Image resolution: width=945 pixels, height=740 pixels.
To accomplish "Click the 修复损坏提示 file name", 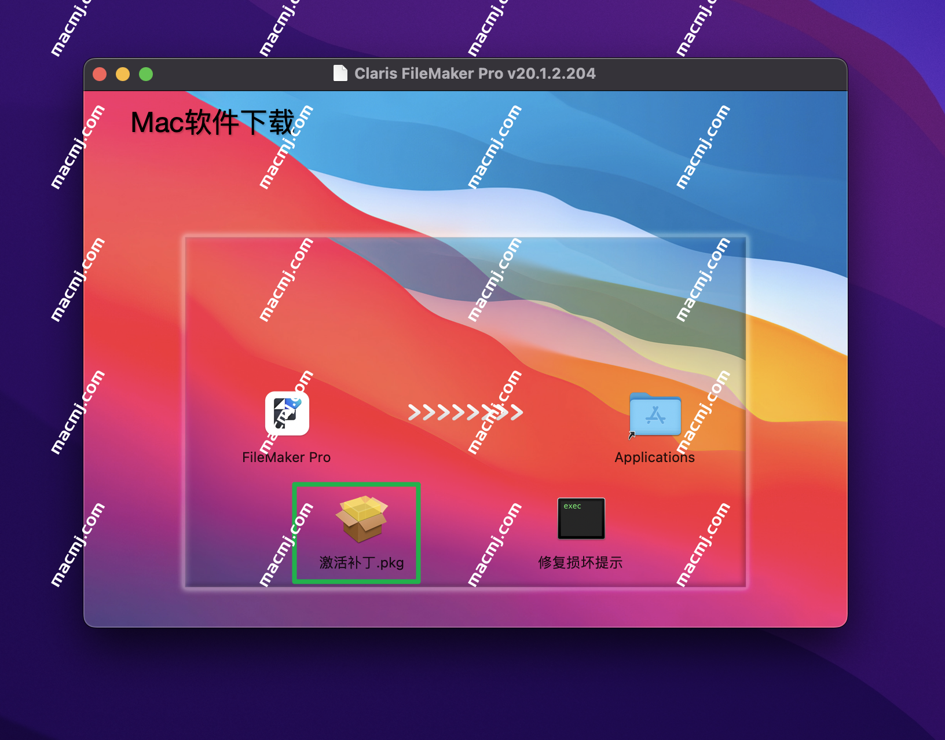I will tap(580, 563).
